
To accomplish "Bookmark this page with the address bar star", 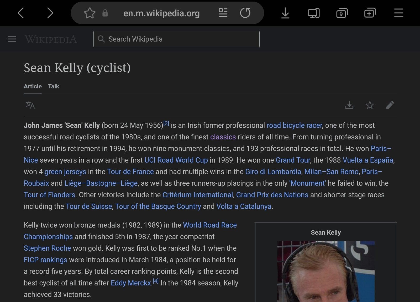I will tap(90, 13).
